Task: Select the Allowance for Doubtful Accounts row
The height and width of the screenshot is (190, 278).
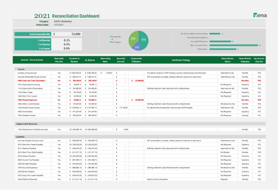Action: tap(32, 129)
